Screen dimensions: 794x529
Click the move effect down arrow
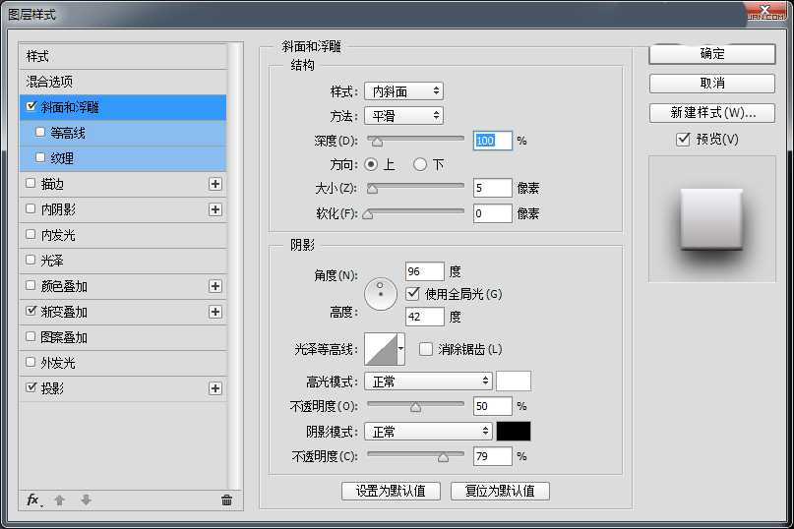point(86,500)
